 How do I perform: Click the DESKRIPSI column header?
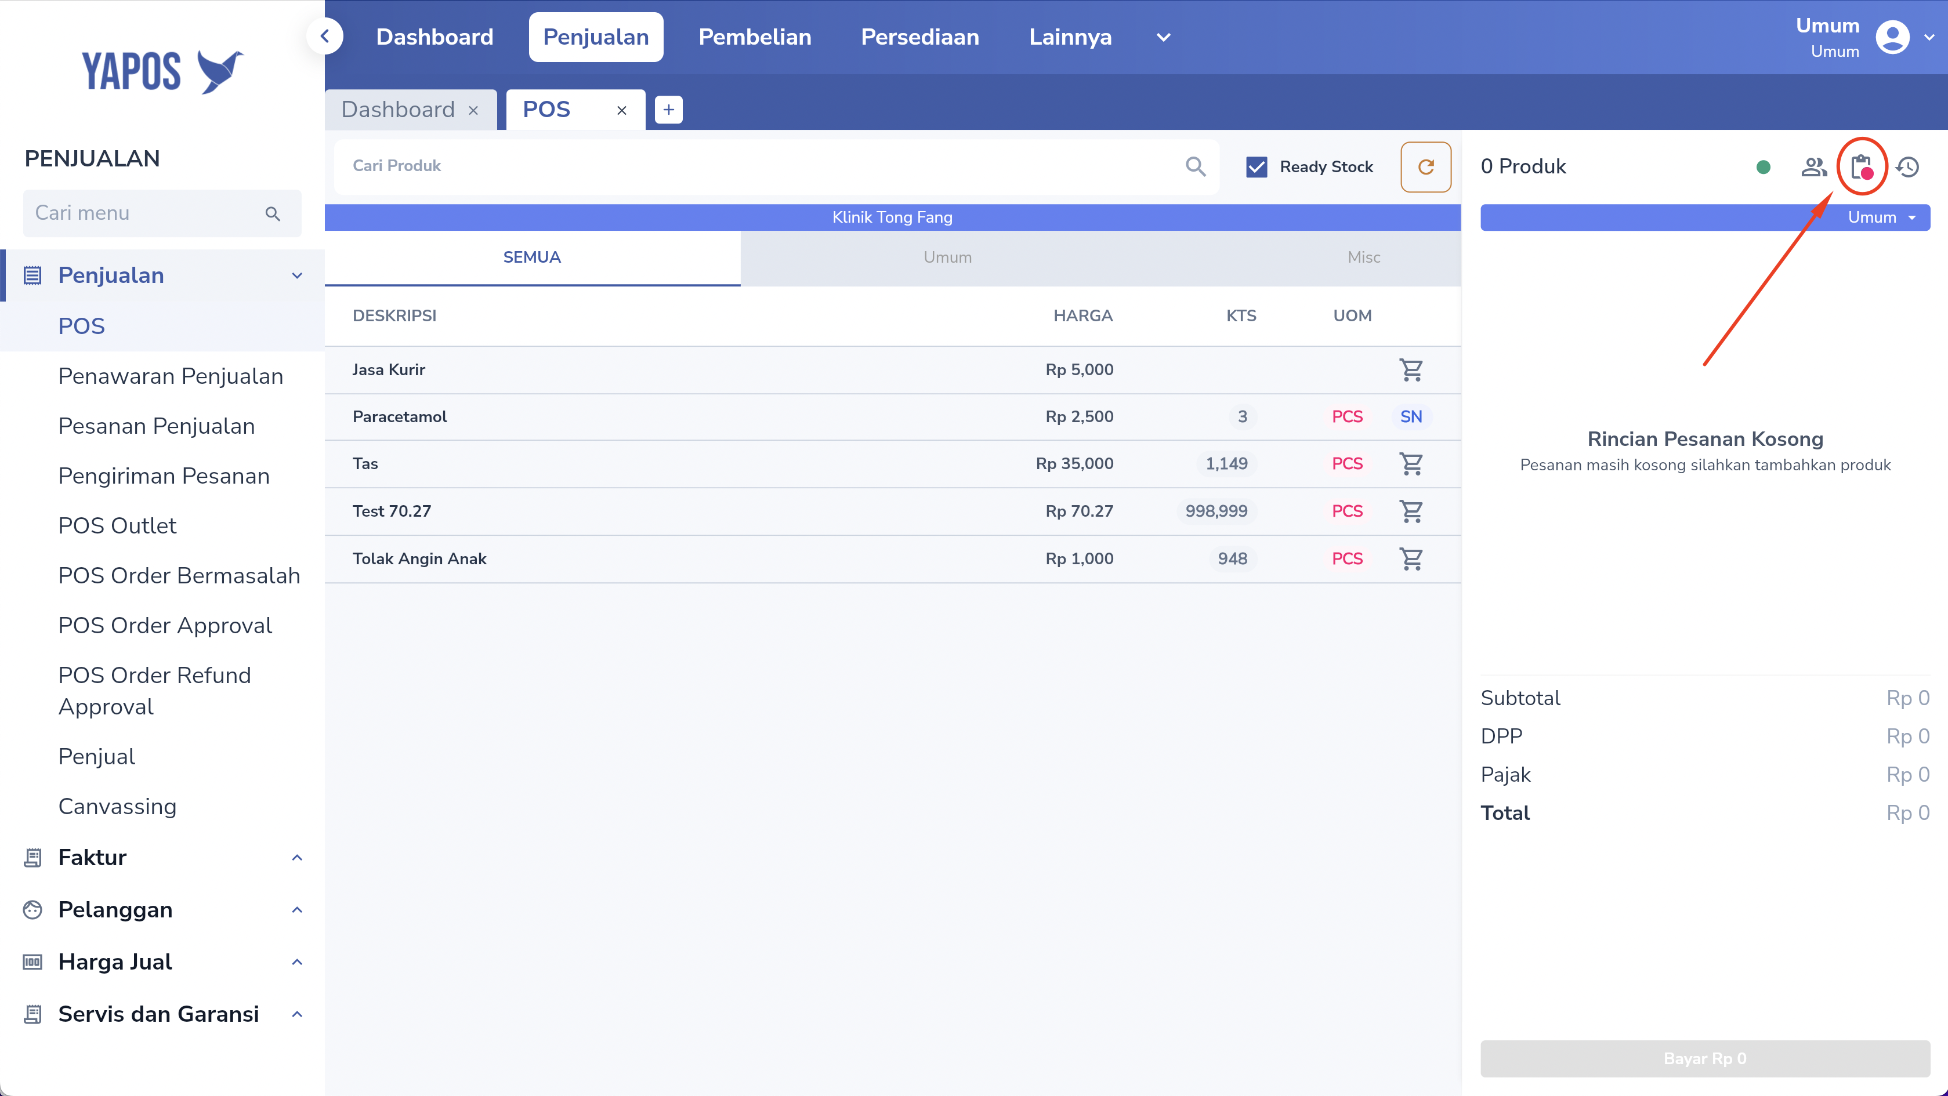pyautogui.click(x=394, y=315)
